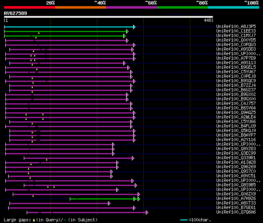Image resolution: width=263 pixels, height=223 pixels.
Task: Select the UniRef100_B8AYP7 label
Action: coord(236,135)
